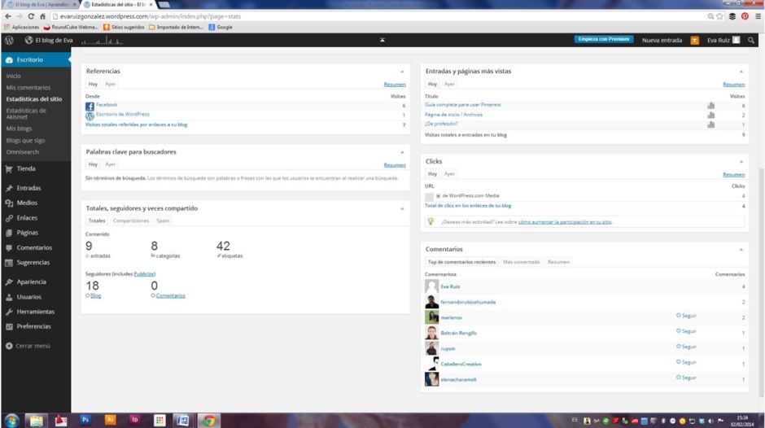Click Cerrar menú to collapse the sidebar
This screenshot has width=765, height=428.
pos(32,345)
